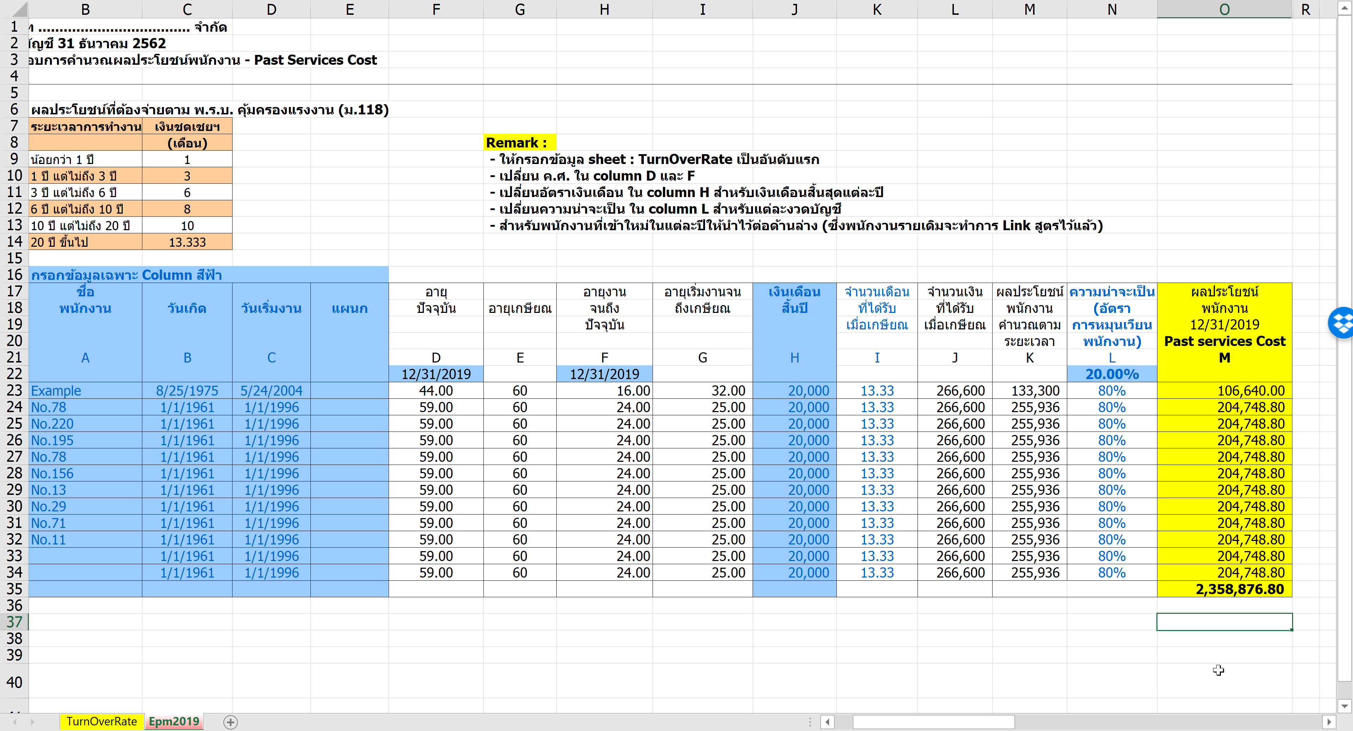The height and width of the screenshot is (731, 1353).
Task: Select row 16 header
Action: 14,275
